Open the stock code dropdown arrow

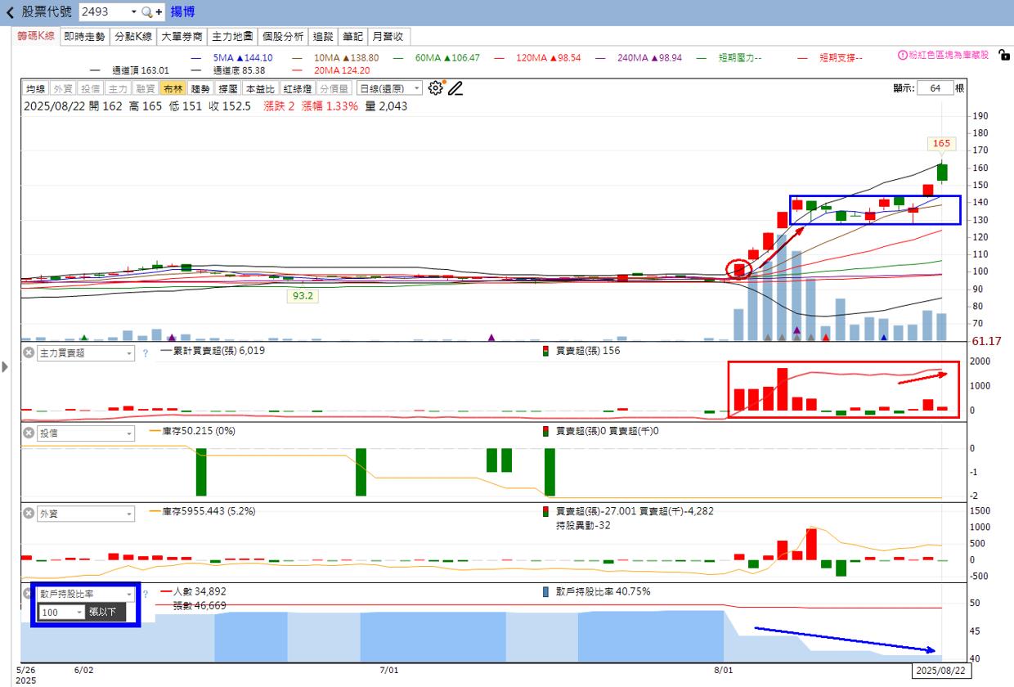point(134,12)
